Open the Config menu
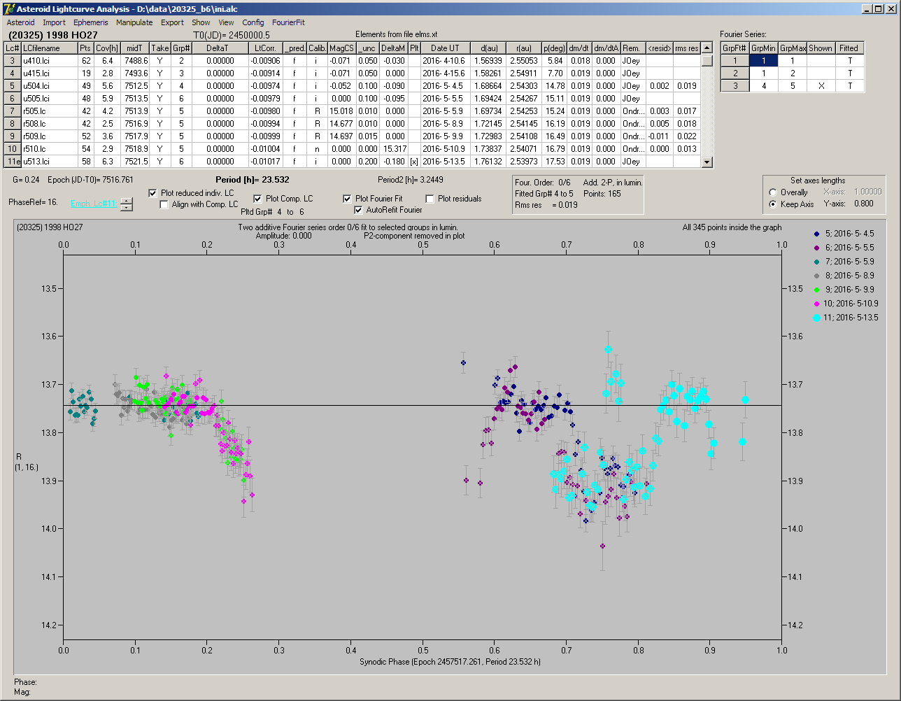 click(253, 22)
